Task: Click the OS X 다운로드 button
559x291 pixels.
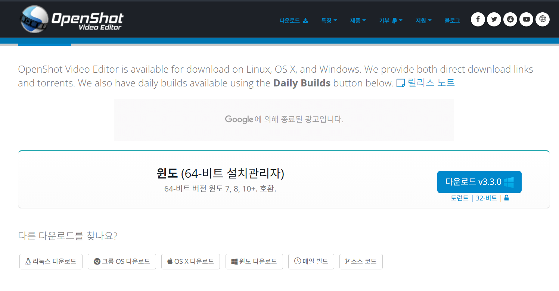Action: [x=190, y=262]
